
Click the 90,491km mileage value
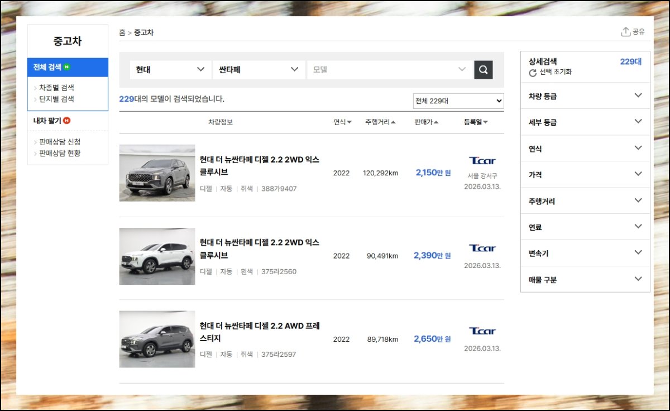pyautogui.click(x=382, y=256)
